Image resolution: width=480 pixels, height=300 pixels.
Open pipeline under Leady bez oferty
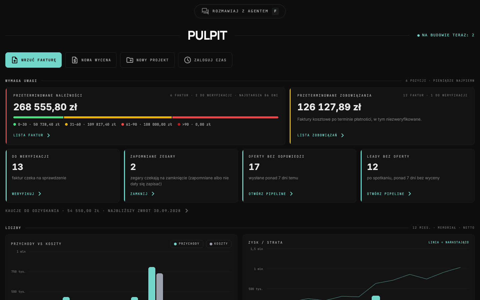pyautogui.click(x=389, y=194)
